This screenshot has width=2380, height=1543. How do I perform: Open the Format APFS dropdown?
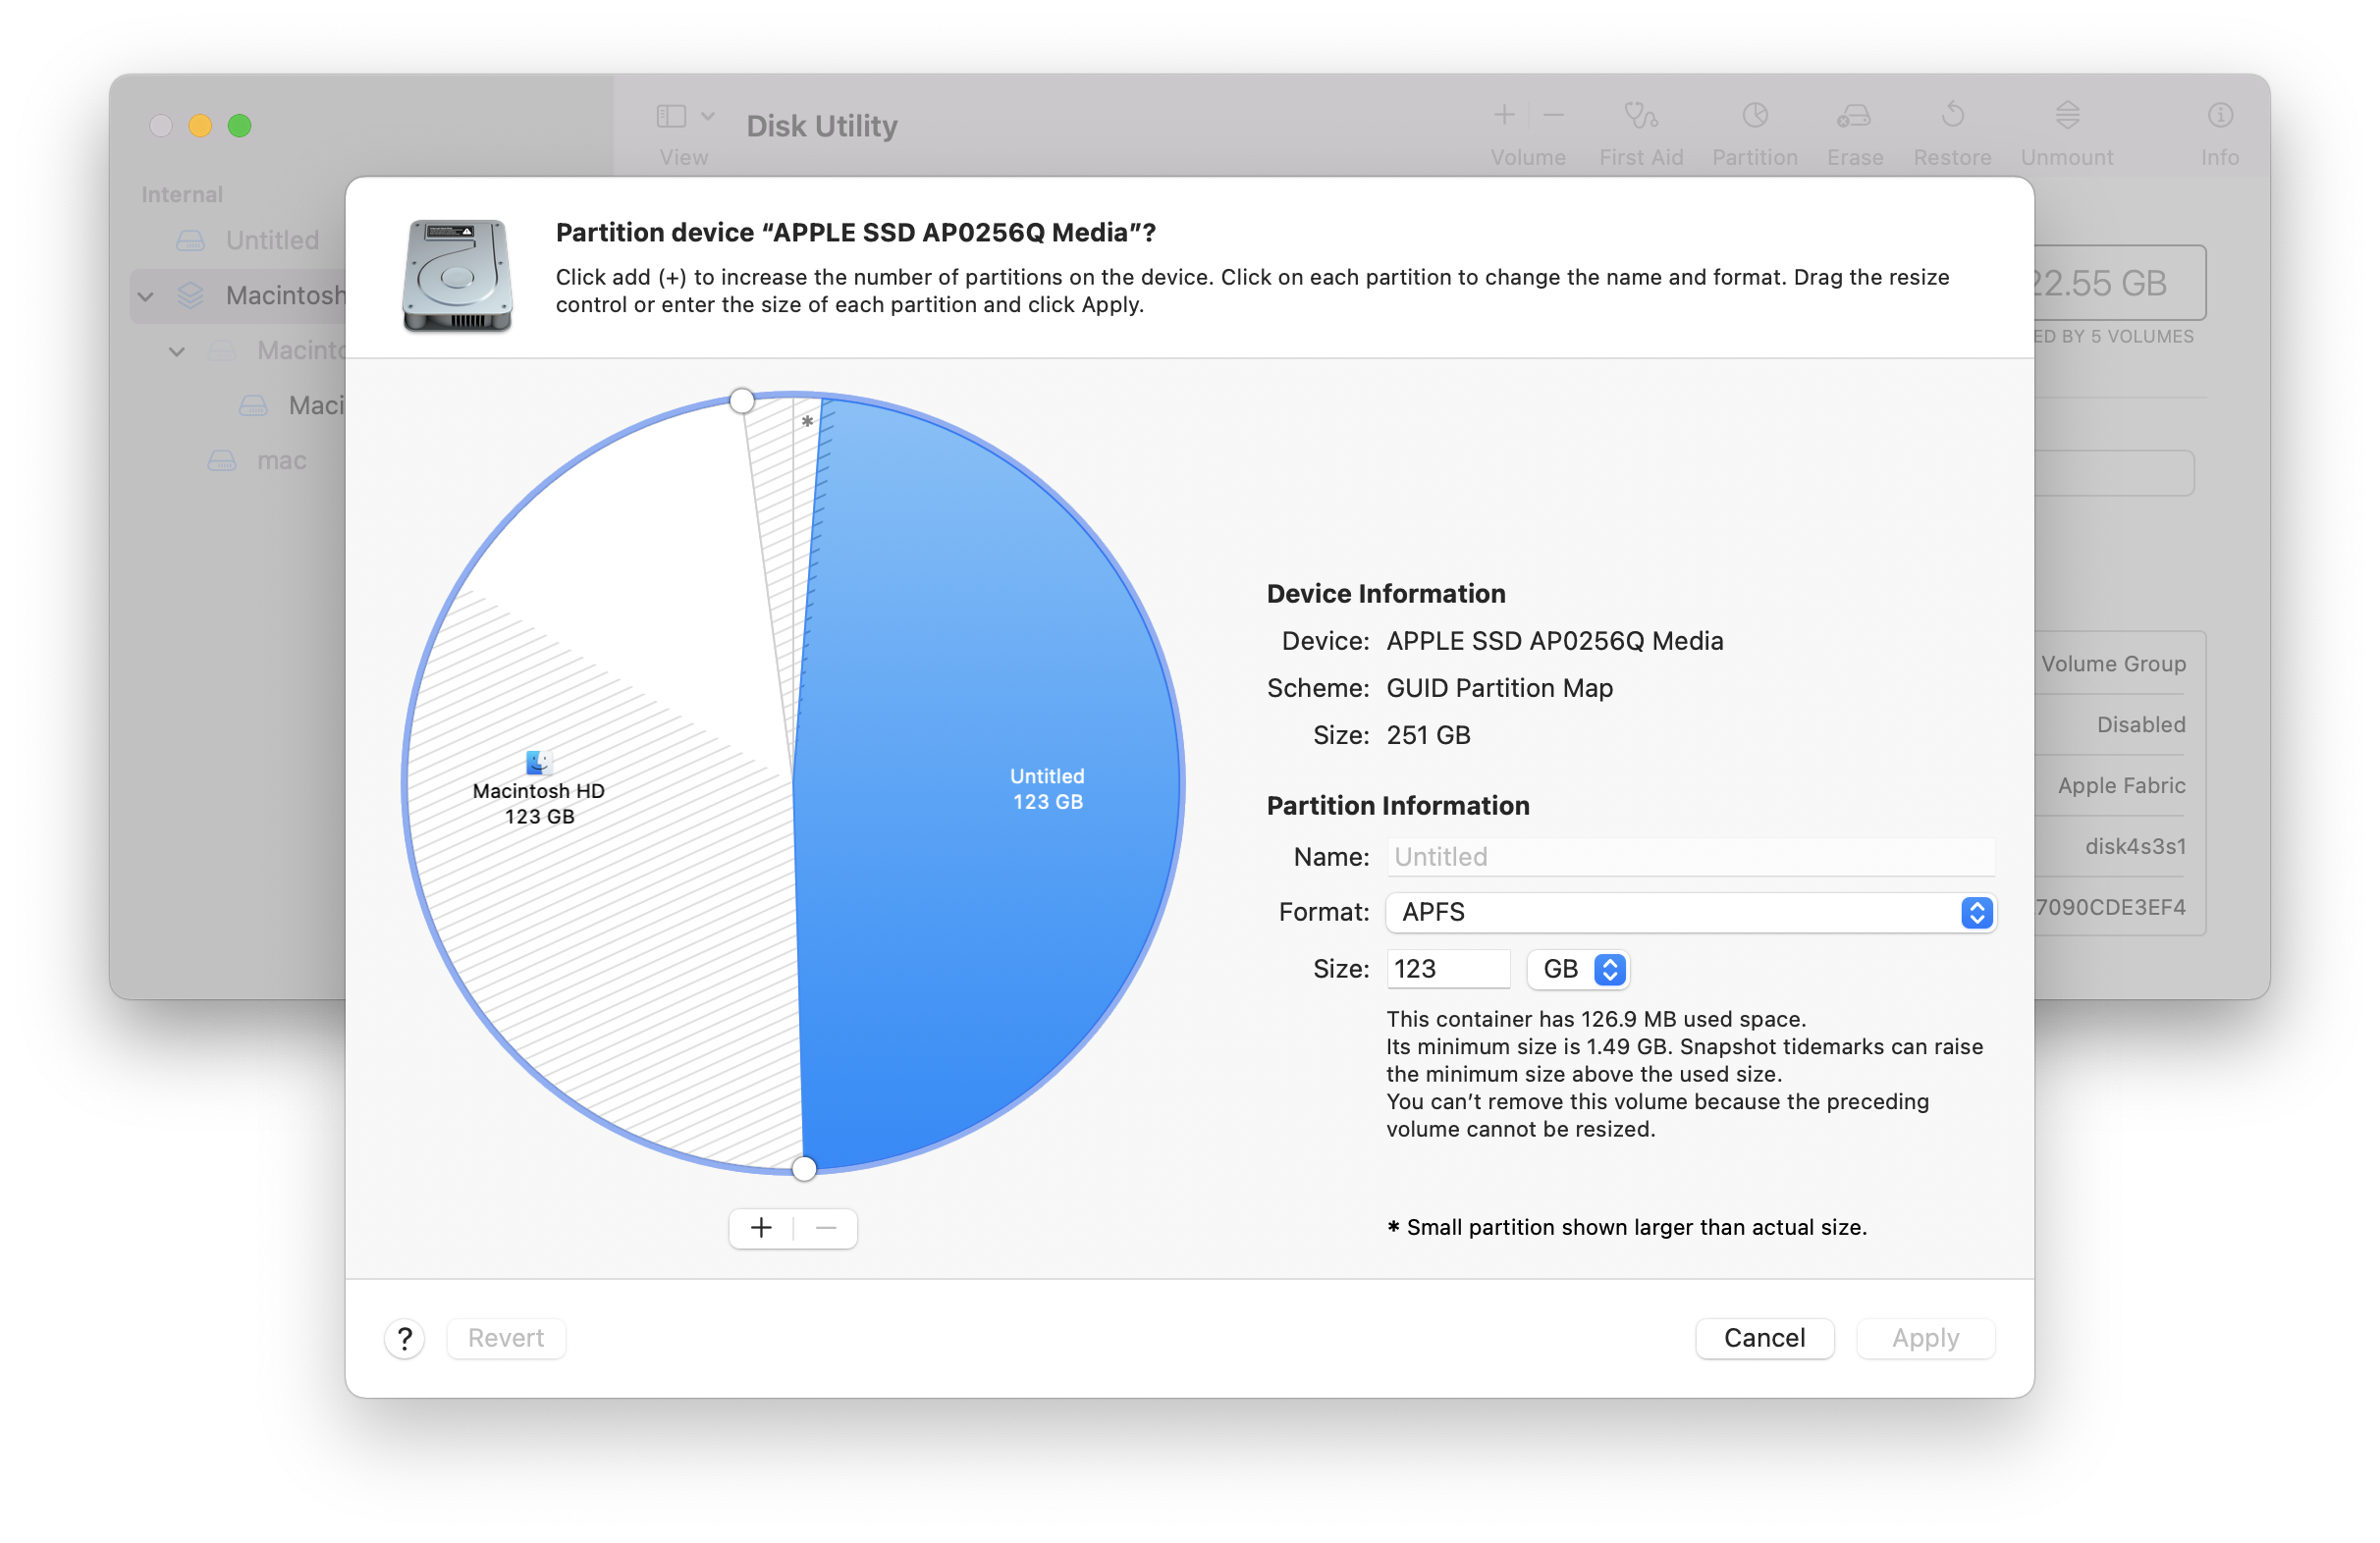tap(1690, 911)
